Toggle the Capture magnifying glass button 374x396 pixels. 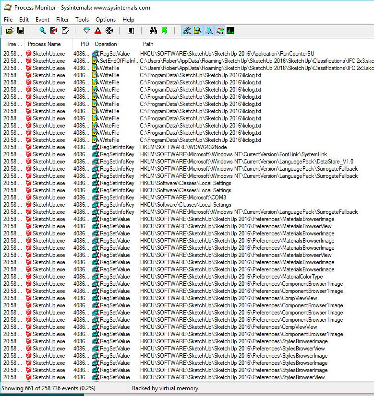(43, 31)
